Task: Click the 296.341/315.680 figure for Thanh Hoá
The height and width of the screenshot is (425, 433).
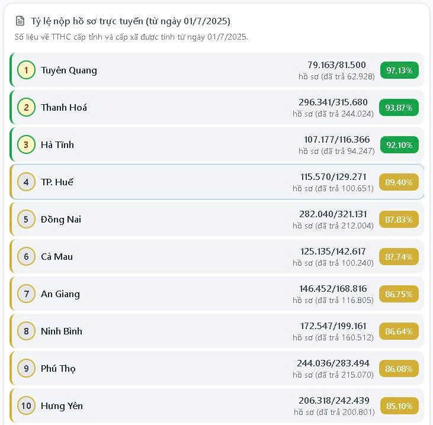Action: pyautogui.click(x=333, y=102)
